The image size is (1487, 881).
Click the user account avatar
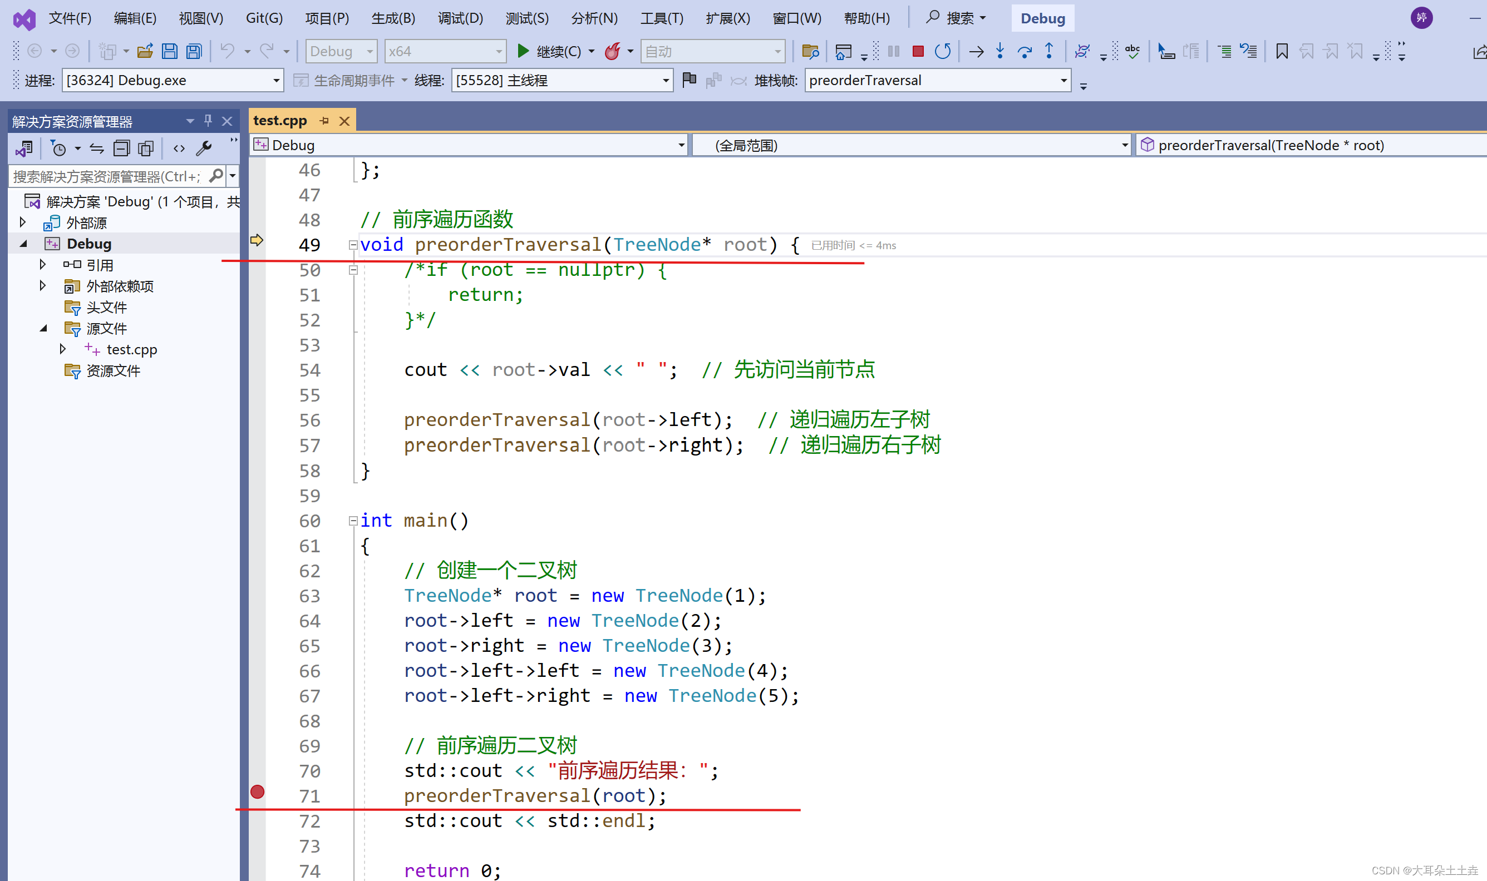(1422, 18)
